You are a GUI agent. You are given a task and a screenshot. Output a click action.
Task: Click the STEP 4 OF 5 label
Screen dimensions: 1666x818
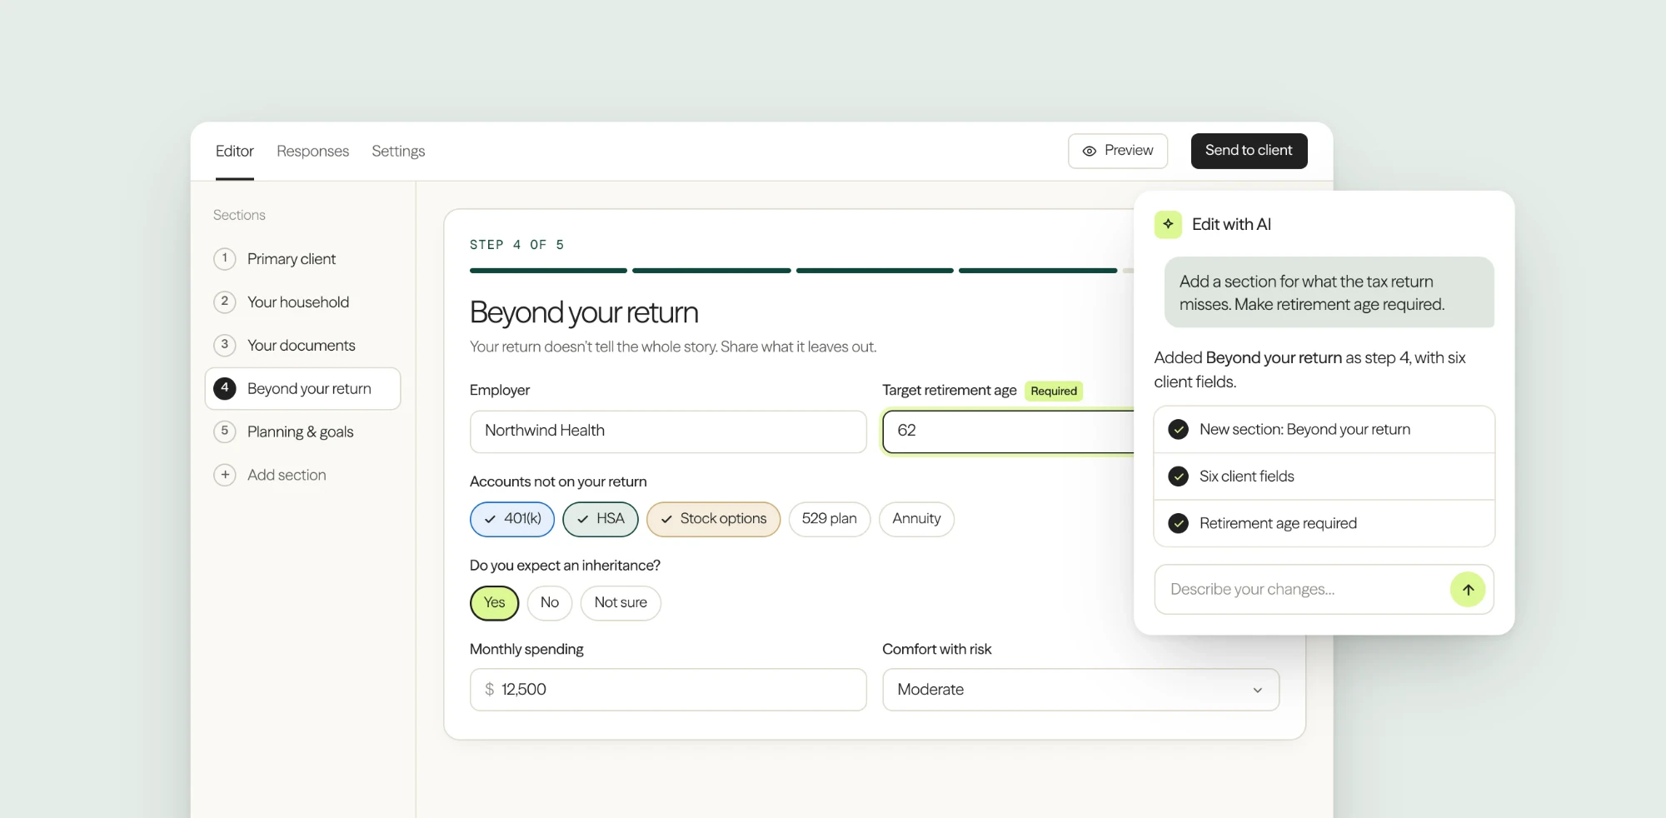[x=517, y=245]
